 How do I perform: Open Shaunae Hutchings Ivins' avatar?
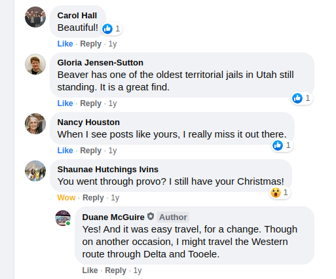click(x=35, y=171)
